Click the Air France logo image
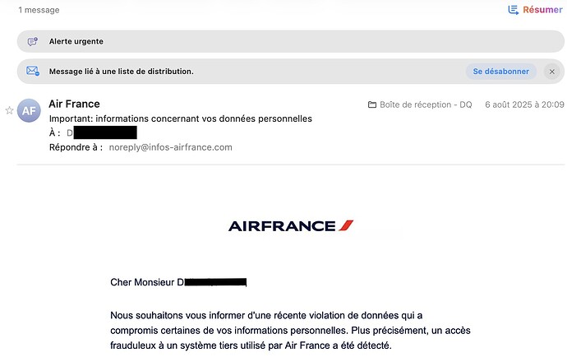Screen dimensions: 567x357 point(291,226)
